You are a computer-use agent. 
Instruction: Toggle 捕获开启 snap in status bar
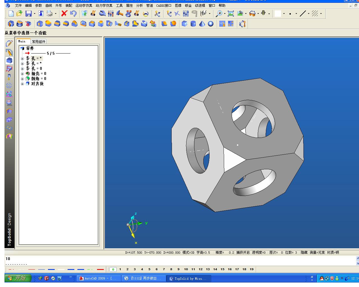243,253
